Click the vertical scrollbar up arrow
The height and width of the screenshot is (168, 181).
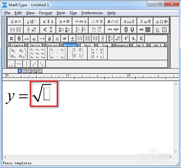point(176,84)
